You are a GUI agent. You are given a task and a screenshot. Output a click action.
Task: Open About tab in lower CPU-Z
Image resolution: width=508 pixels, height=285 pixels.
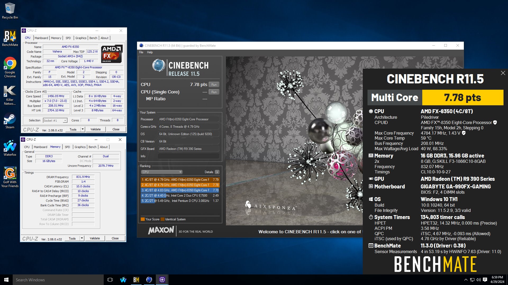(104, 147)
